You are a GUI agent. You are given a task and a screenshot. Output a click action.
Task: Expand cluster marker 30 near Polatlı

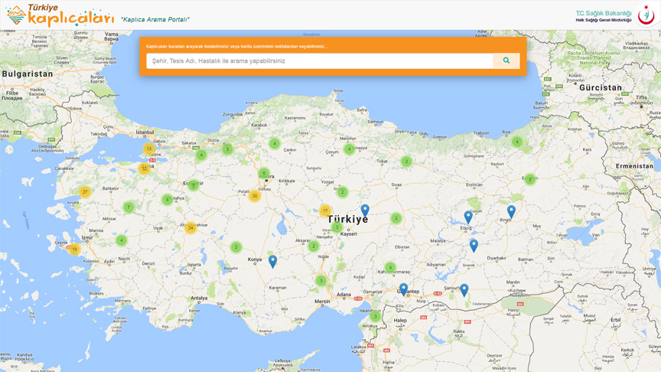pyautogui.click(x=254, y=196)
